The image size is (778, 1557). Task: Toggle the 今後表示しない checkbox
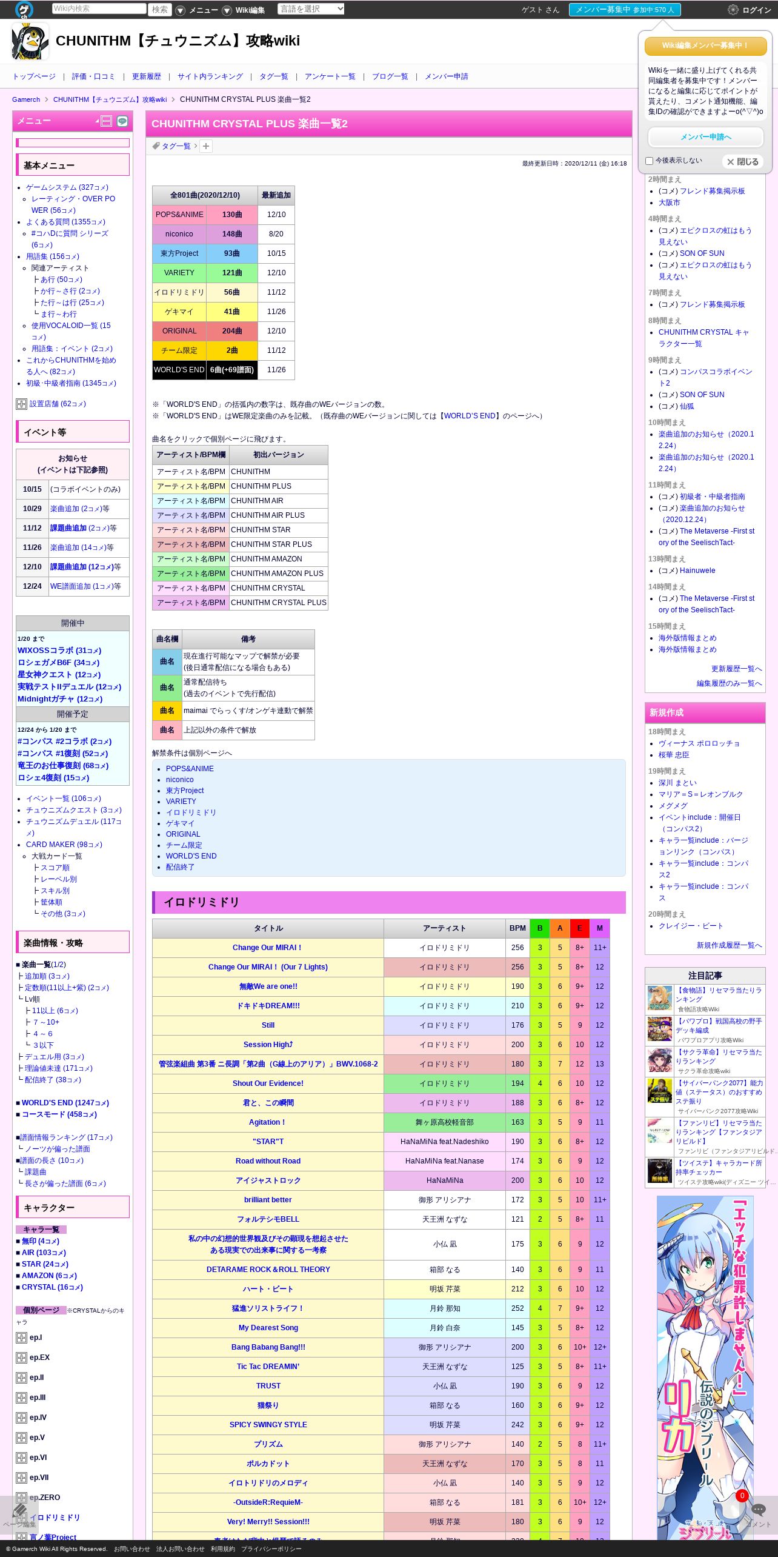point(650,161)
